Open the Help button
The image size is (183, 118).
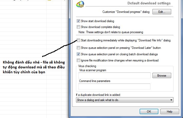(170, 112)
